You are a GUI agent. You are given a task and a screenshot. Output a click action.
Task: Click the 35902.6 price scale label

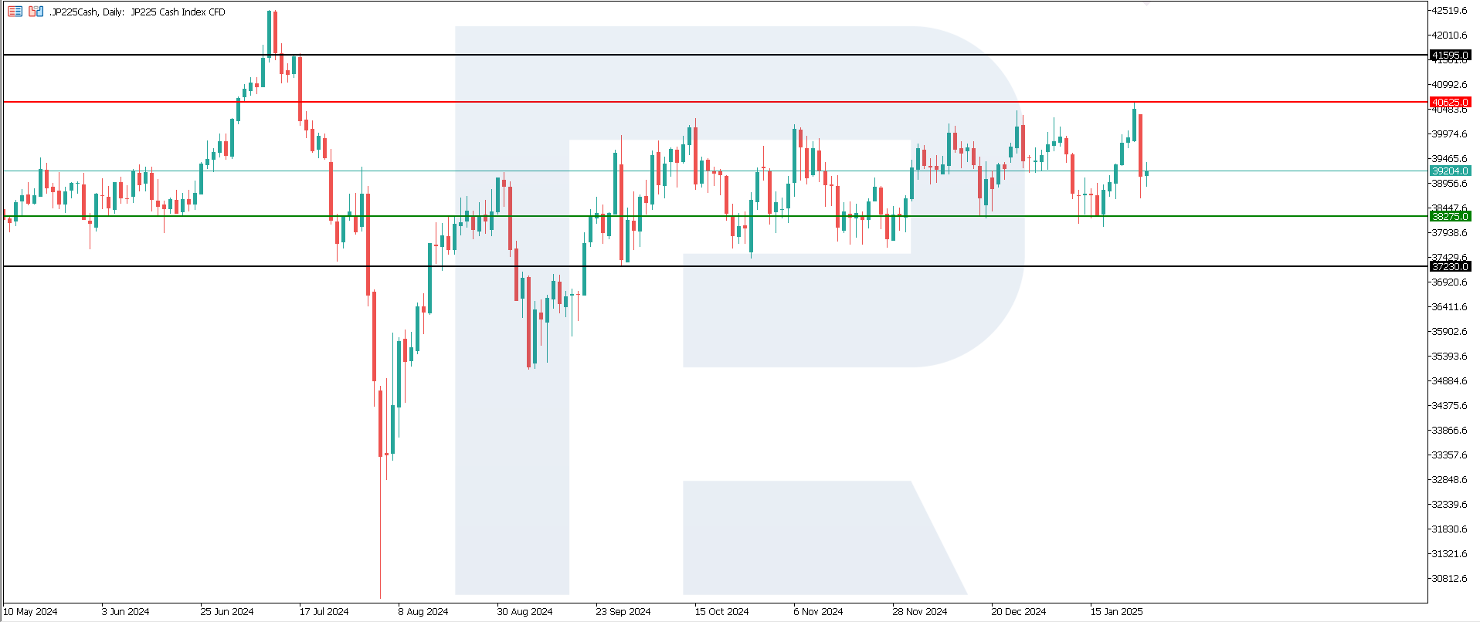[1449, 332]
